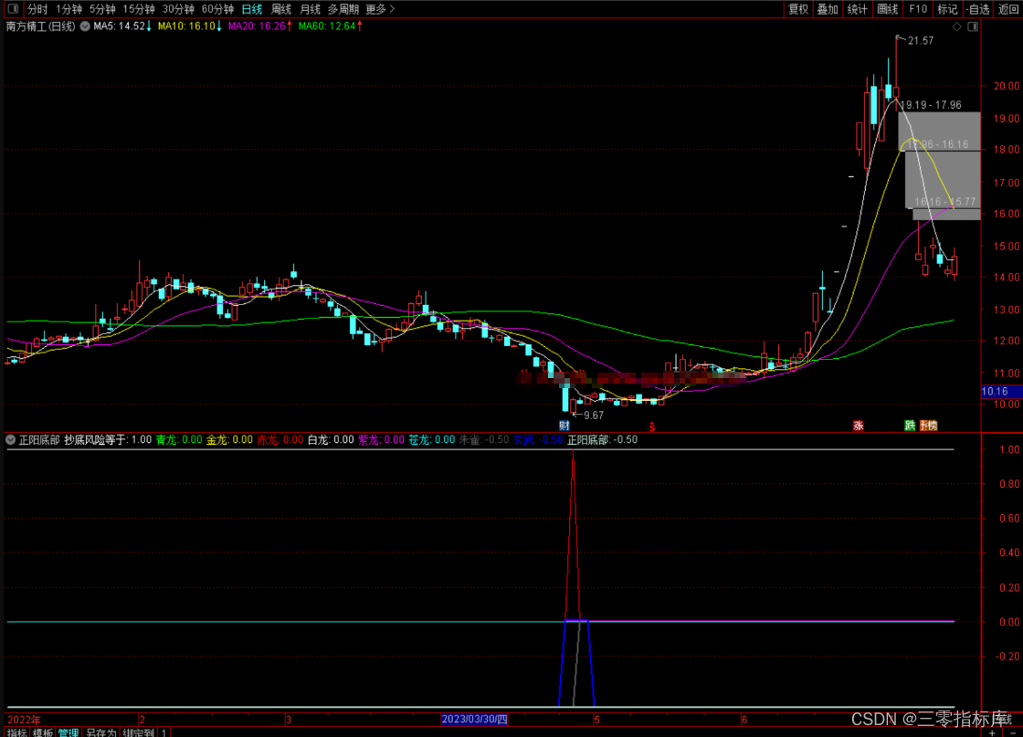
Task: Open the 正阳底部 indicator settings circle icon
Action: click(x=10, y=439)
